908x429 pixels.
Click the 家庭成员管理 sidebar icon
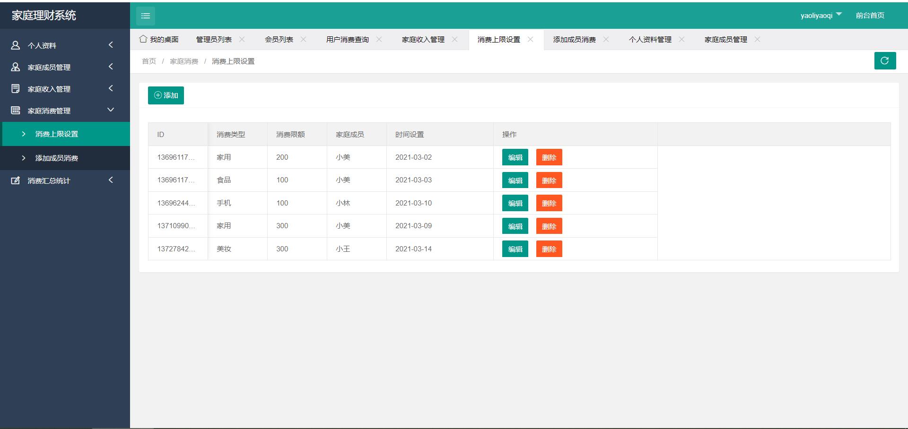(x=16, y=67)
